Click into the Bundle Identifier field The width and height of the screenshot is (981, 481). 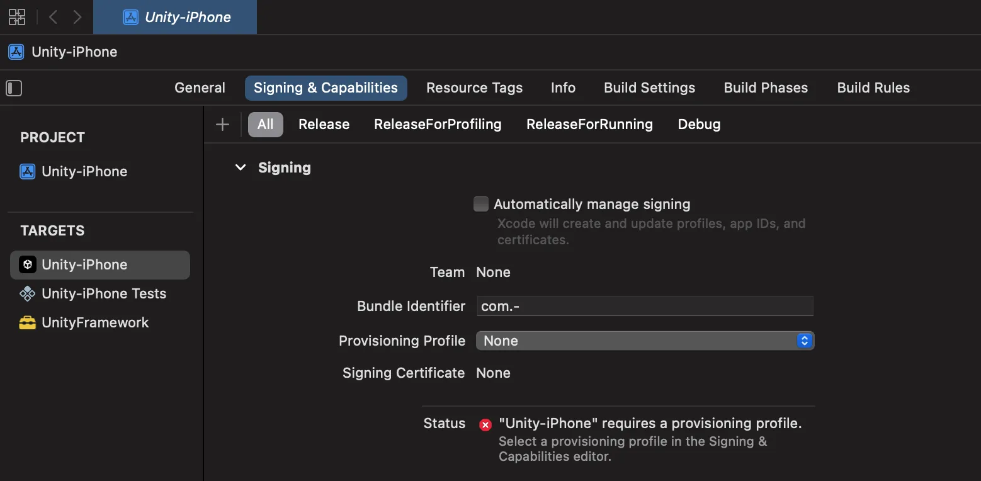pos(645,306)
